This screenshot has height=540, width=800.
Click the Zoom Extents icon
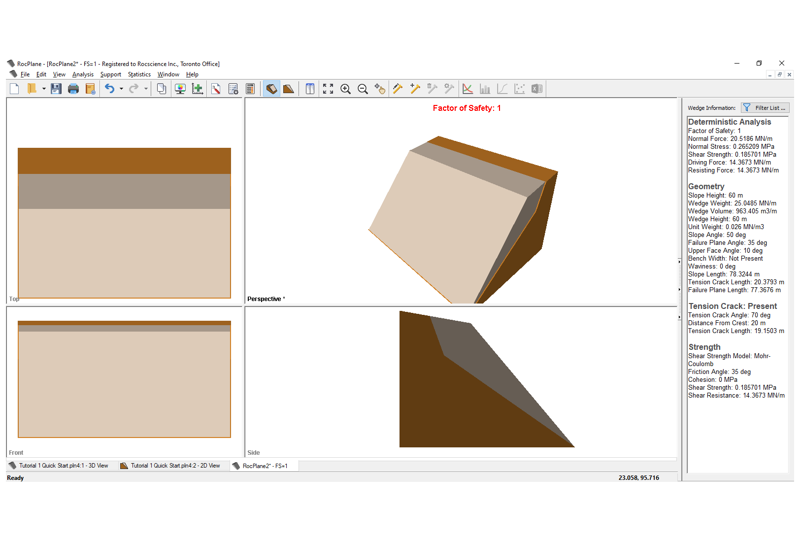(328, 89)
